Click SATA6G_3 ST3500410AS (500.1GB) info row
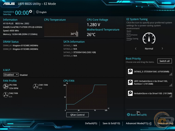 pyautogui.click(x=80, y=52)
